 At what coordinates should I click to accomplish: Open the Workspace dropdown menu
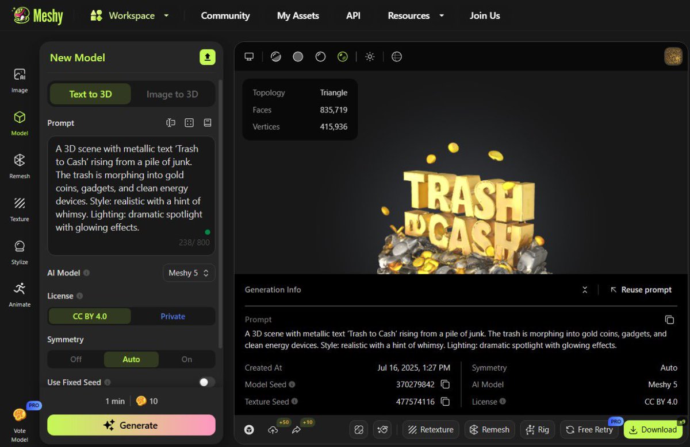tap(130, 15)
